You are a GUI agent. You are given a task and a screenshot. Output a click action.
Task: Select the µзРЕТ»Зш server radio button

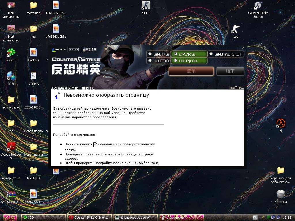coord(150,54)
